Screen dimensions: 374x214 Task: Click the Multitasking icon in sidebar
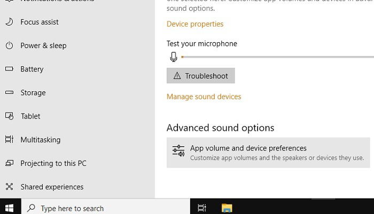click(x=9, y=139)
